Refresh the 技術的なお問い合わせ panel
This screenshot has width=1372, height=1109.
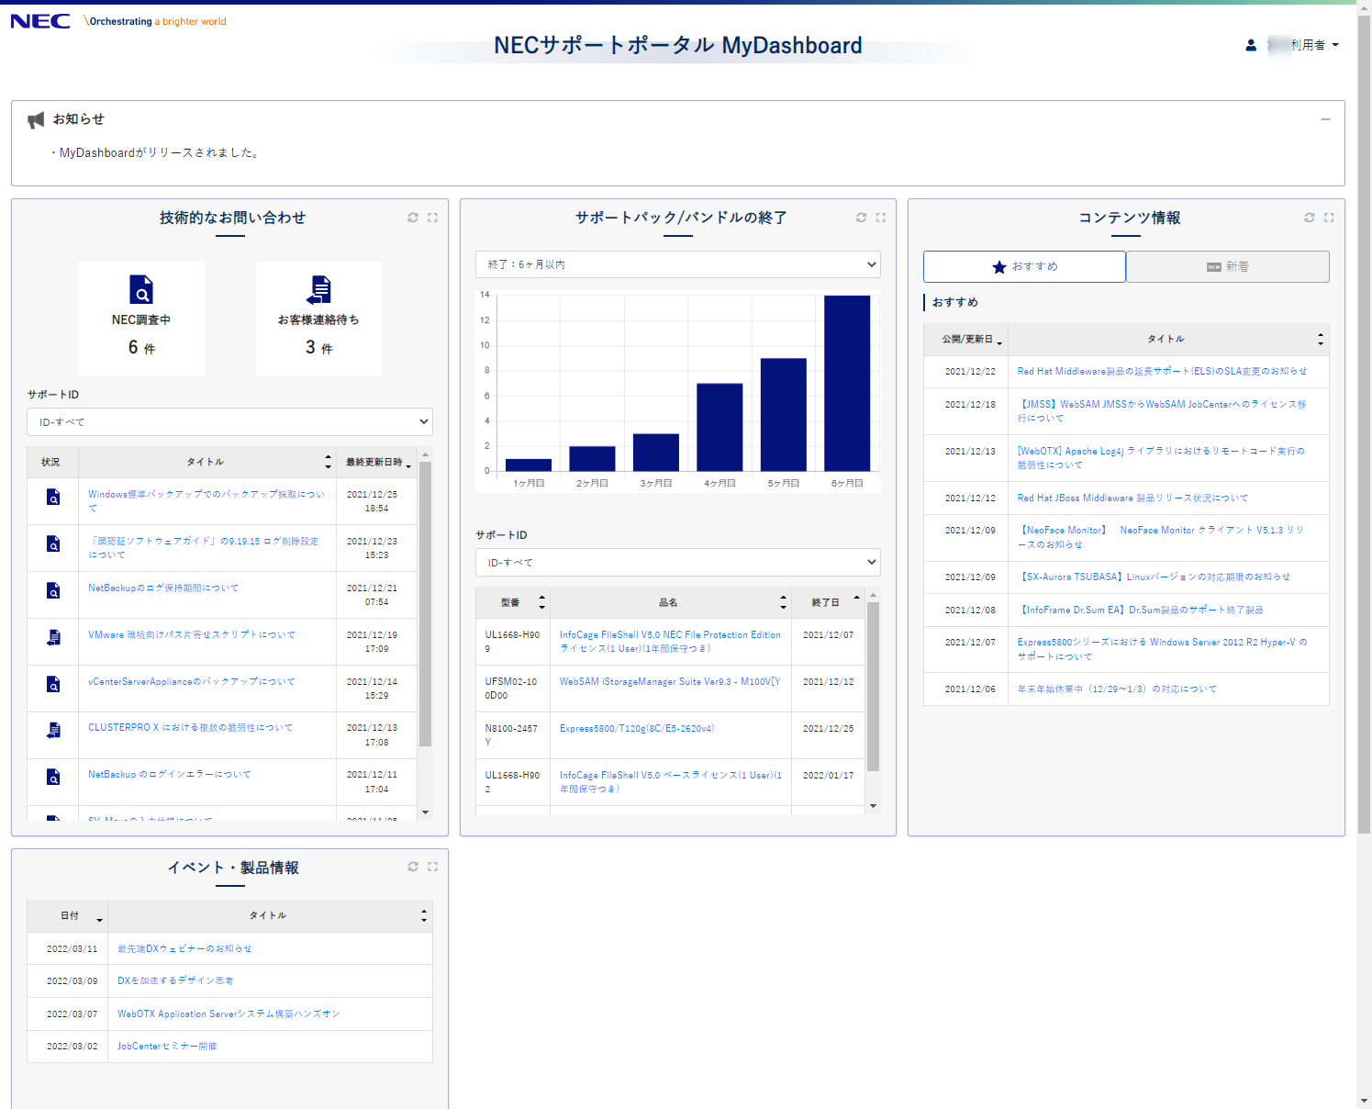413,218
